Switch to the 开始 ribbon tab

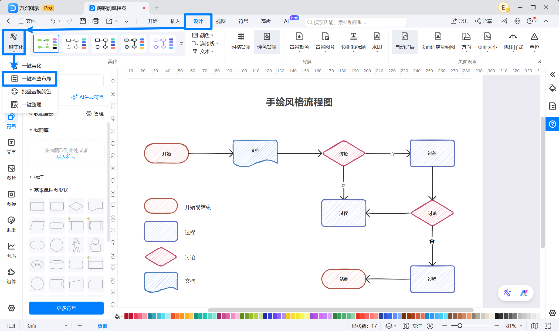(x=153, y=21)
